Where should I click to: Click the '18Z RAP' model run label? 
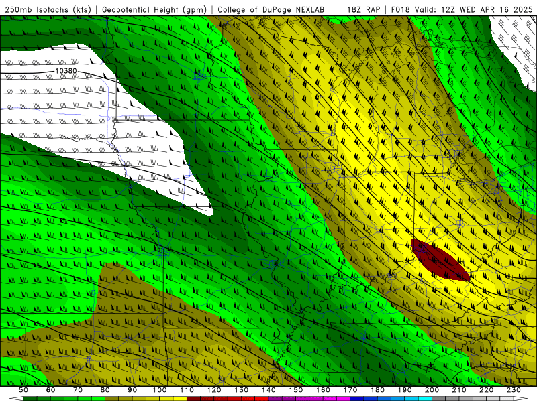[363, 9]
